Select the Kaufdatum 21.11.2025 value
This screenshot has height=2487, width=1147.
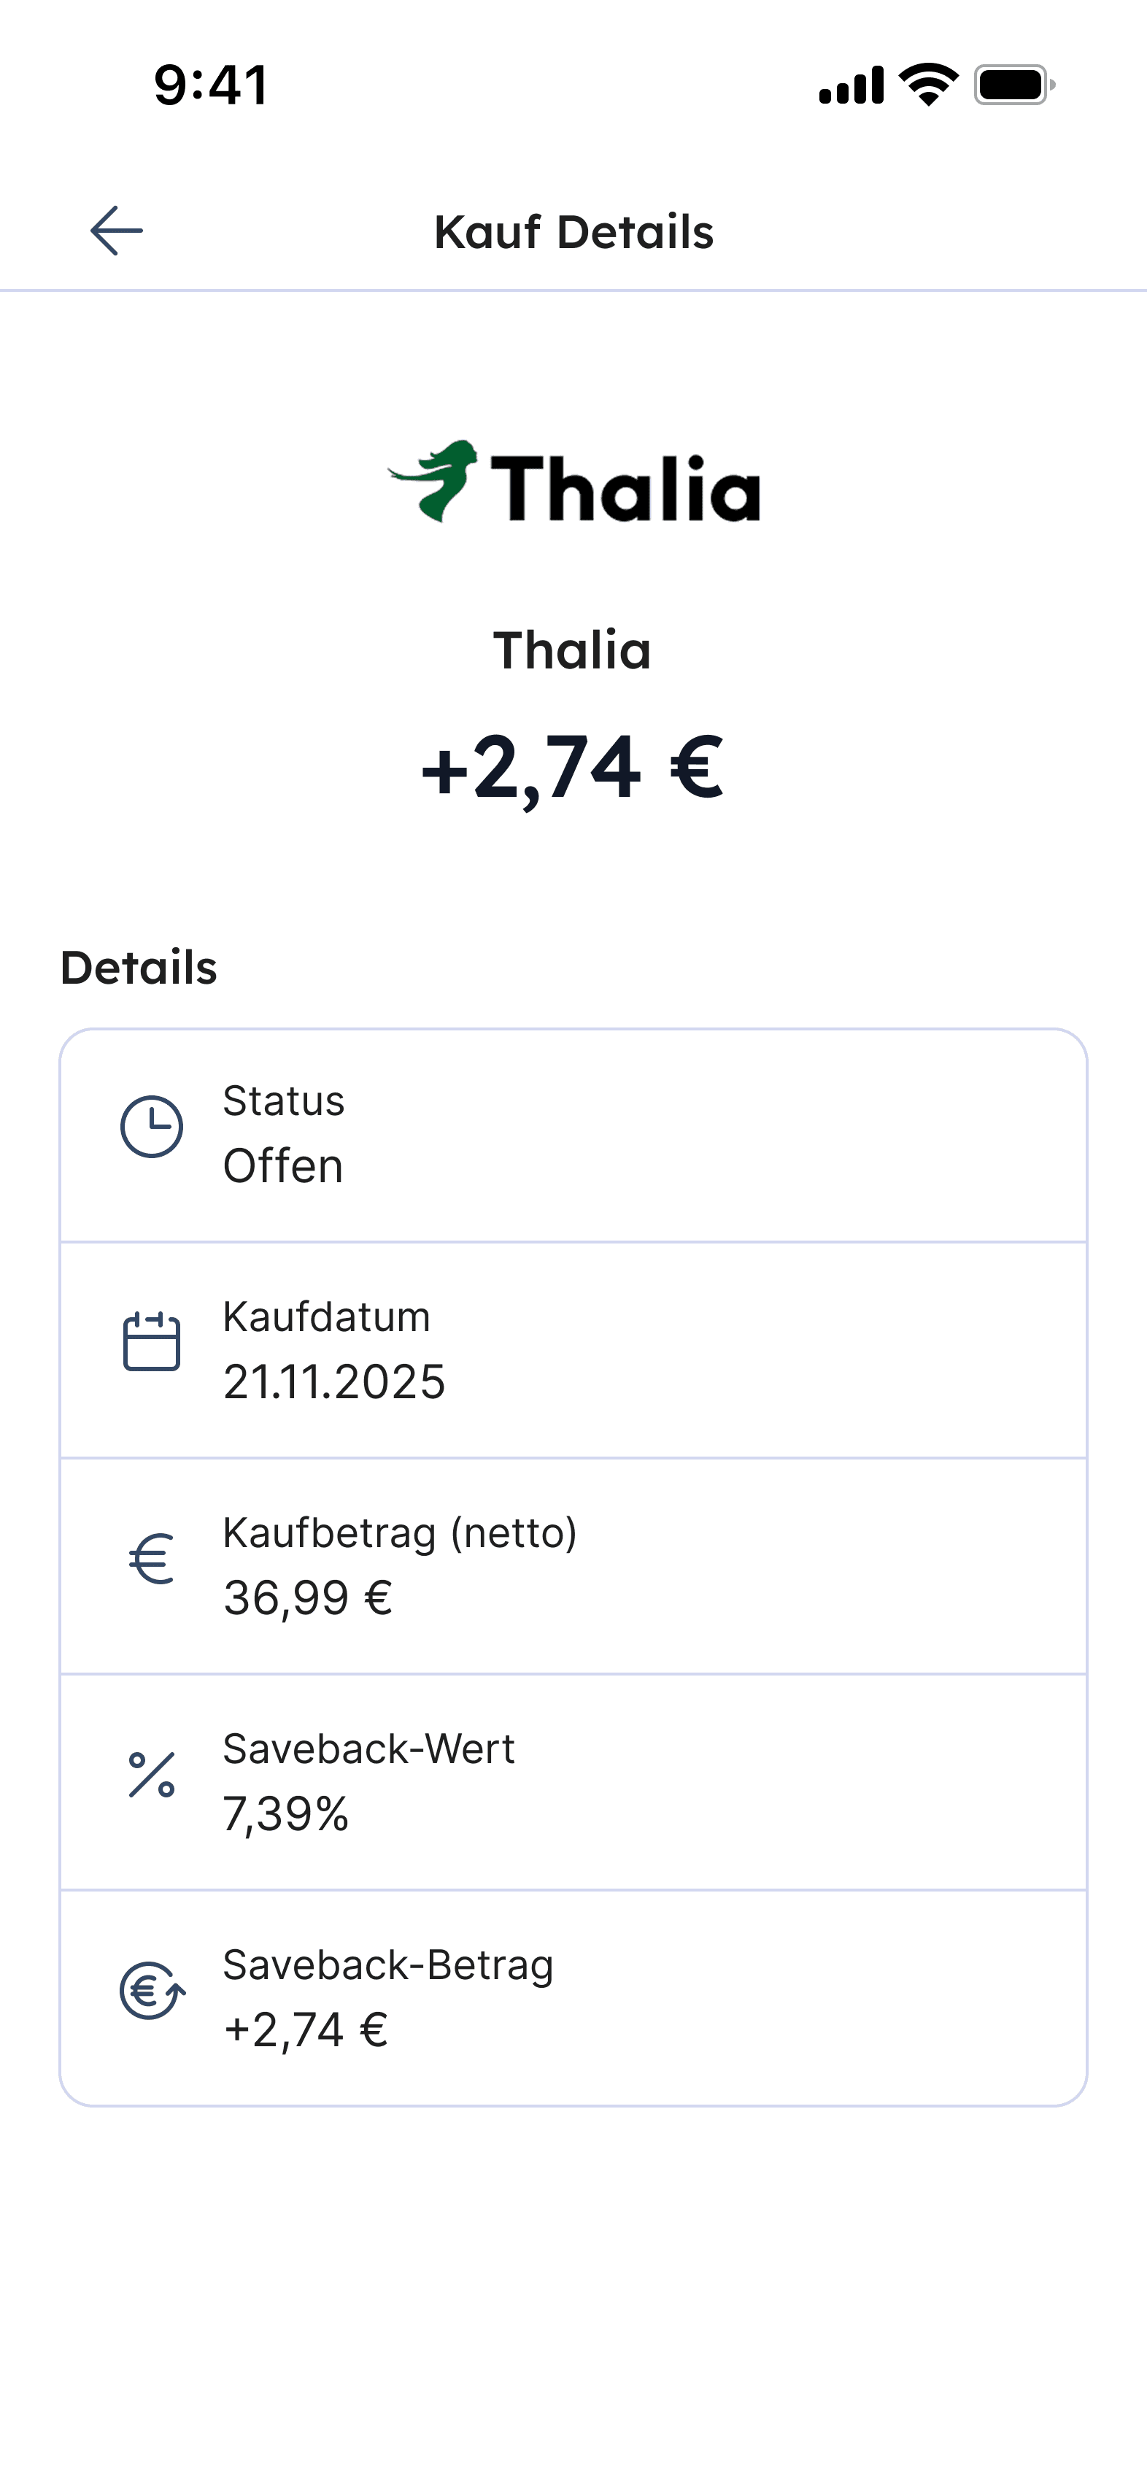point(334,1381)
